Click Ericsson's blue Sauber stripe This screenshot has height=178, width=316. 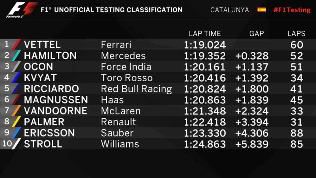[x=16, y=133]
